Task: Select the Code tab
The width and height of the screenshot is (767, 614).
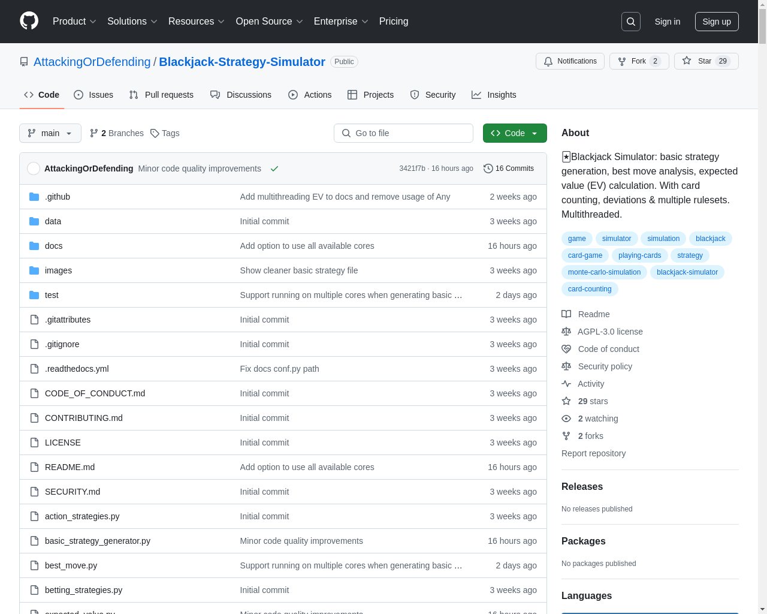Action: tap(42, 95)
